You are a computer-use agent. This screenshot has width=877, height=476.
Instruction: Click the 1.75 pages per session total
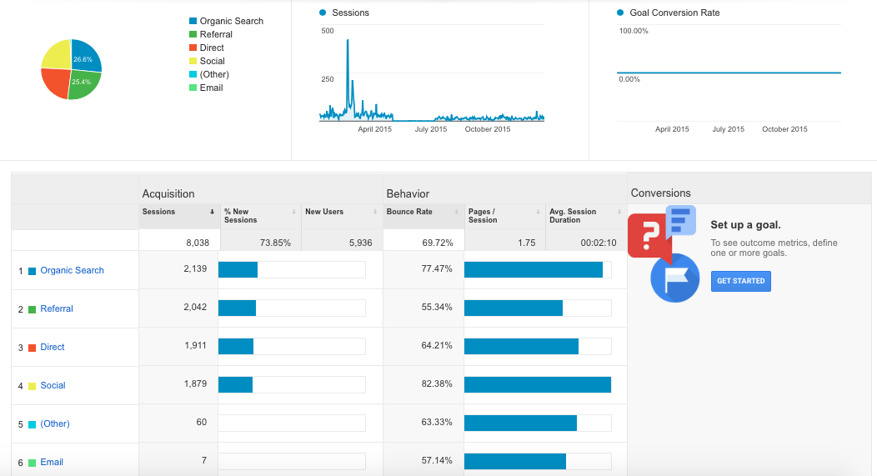click(526, 243)
